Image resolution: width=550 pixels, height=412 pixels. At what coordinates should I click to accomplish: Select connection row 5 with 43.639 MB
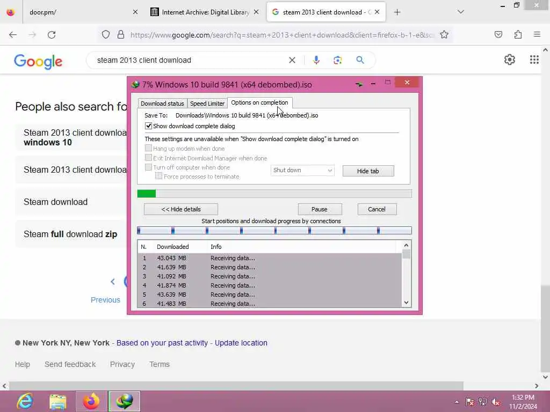click(270, 295)
